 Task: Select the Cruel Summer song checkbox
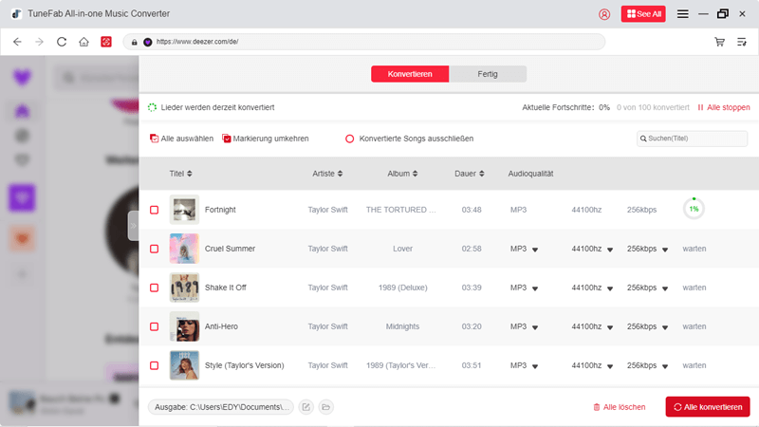point(154,249)
